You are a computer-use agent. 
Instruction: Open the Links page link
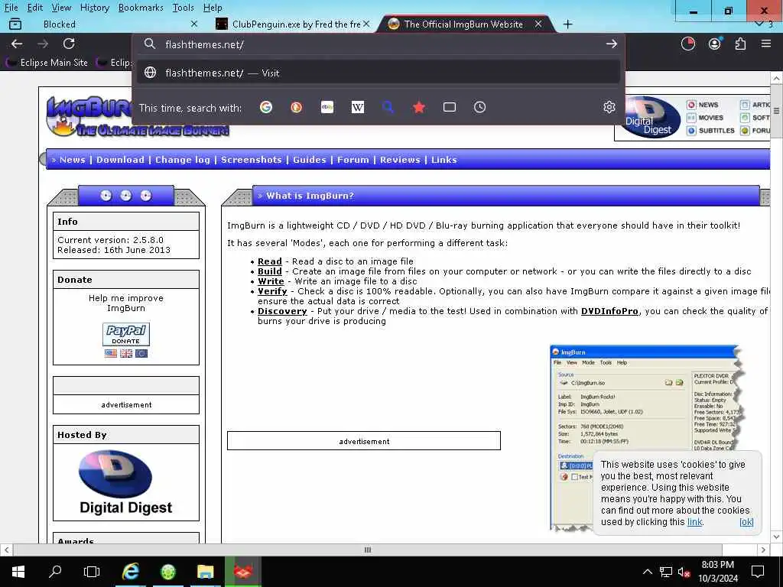click(444, 160)
